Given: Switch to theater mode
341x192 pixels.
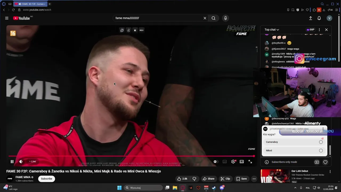Looking at the screenshot, I should pos(242,162).
